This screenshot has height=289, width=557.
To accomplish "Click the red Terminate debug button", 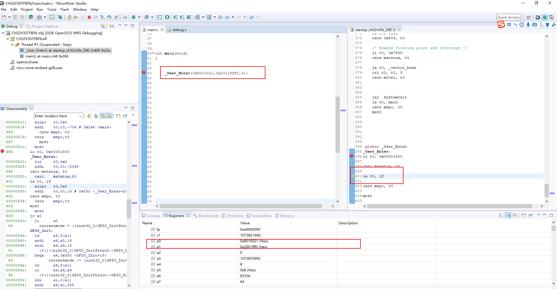I will [x=89, y=17].
